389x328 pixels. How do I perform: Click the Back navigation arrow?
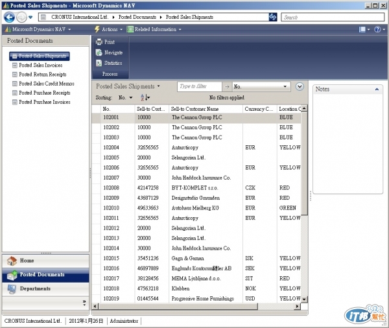click(x=10, y=17)
